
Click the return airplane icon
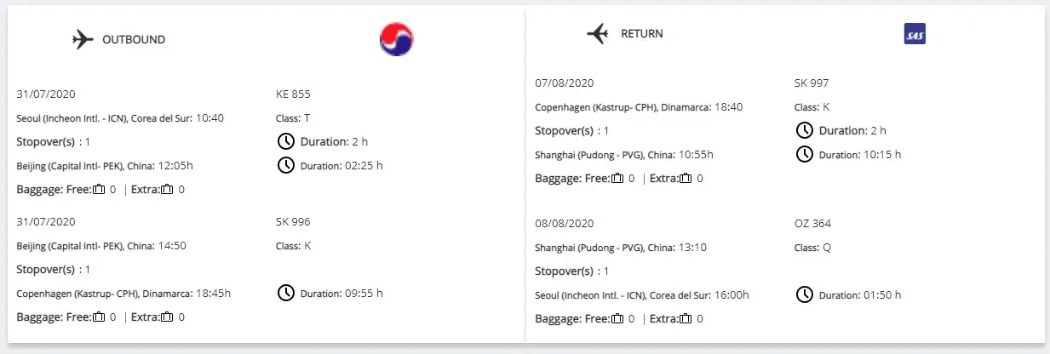click(598, 34)
